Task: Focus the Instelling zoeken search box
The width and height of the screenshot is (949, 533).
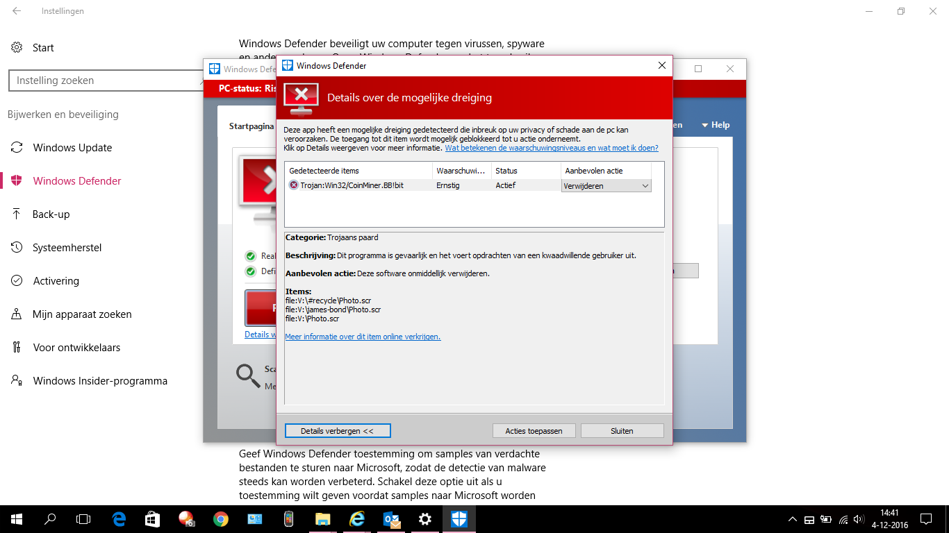Action: 104,81
